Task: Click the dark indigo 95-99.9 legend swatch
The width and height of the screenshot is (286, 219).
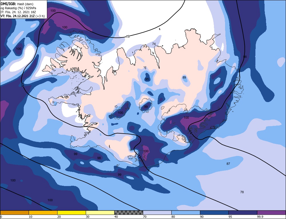Action: tap(243, 212)
